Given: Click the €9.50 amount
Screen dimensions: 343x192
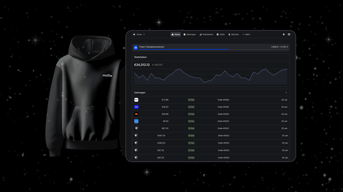Looking at the screenshot, I should (x=166, y=121).
